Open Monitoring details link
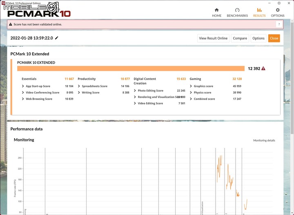This screenshot has width=294, height=215. point(264,140)
